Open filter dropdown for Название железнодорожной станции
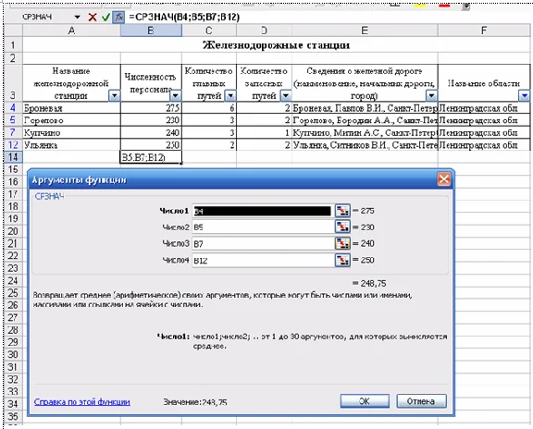Screen dimensions: 533x429 pyautogui.click(x=114, y=96)
